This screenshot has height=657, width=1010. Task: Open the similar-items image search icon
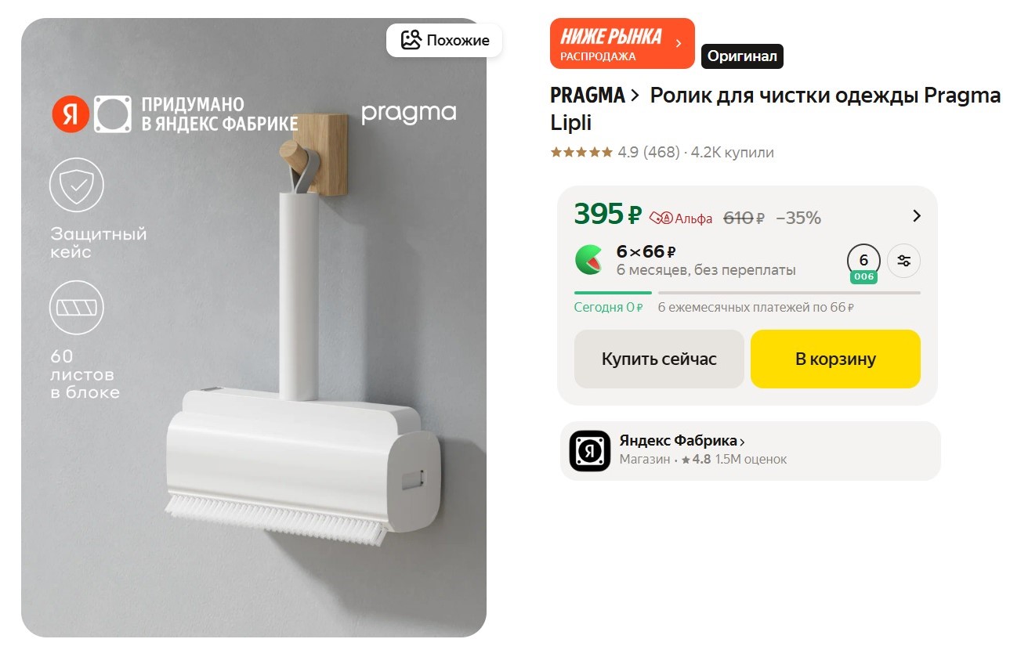coord(411,41)
